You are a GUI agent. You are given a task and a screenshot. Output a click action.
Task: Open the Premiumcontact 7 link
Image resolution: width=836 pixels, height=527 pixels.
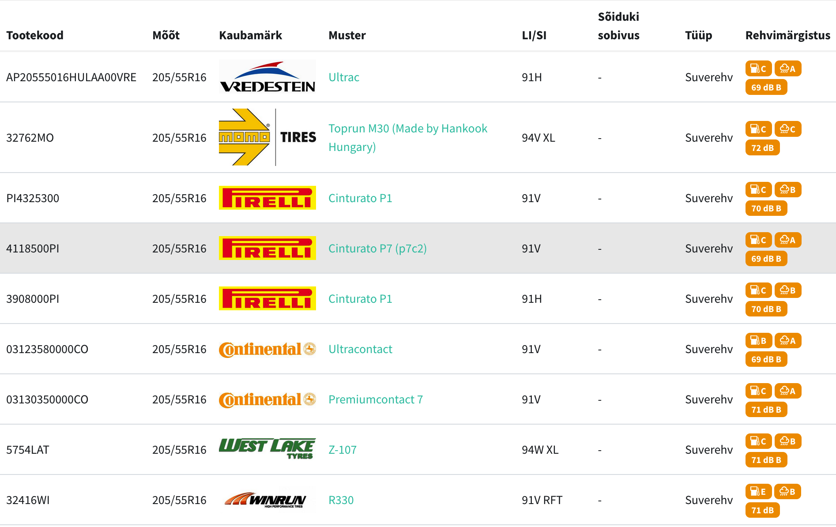click(376, 399)
